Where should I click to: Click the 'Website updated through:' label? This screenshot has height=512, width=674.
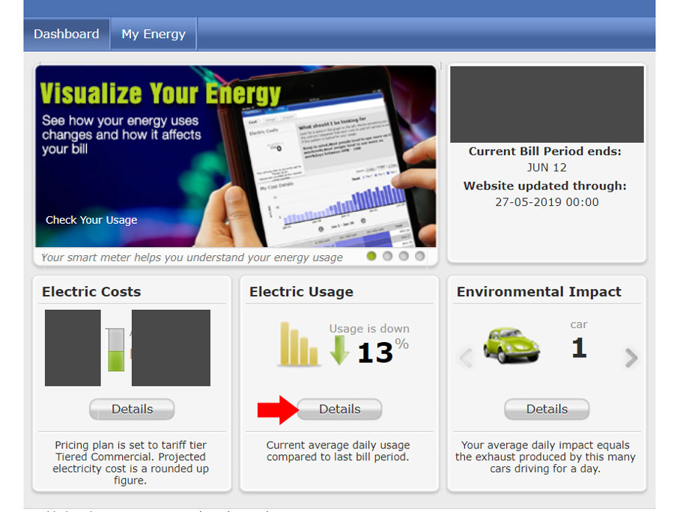pyautogui.click(x=545, y=186)
